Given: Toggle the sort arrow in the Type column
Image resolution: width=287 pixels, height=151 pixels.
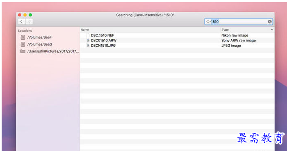Looking at the screenshot, I should (272, 30).
